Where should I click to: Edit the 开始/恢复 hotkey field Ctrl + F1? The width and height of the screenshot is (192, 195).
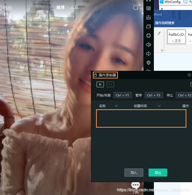[122, 95]
